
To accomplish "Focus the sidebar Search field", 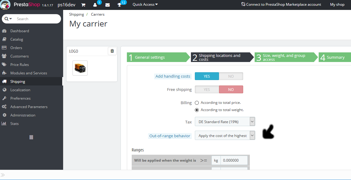I will pyautogui.click(x=37, y=19).
